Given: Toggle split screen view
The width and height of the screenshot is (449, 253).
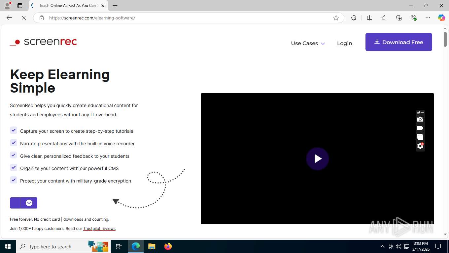Looking at the screenshot, I should point(369,18).
